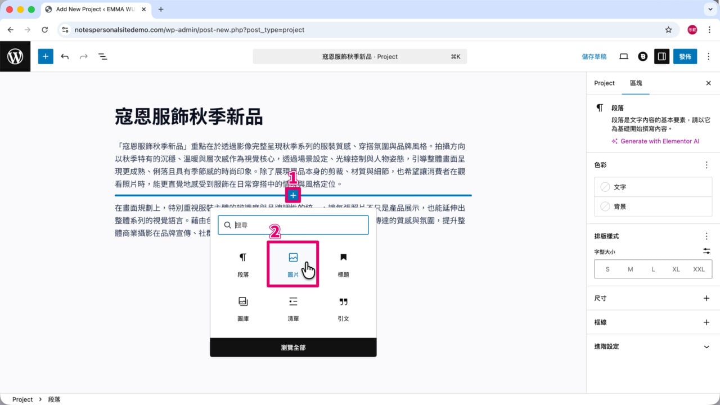
Task: Click inline blue plus inserter between paragraphs
Action: click(293, 195)
